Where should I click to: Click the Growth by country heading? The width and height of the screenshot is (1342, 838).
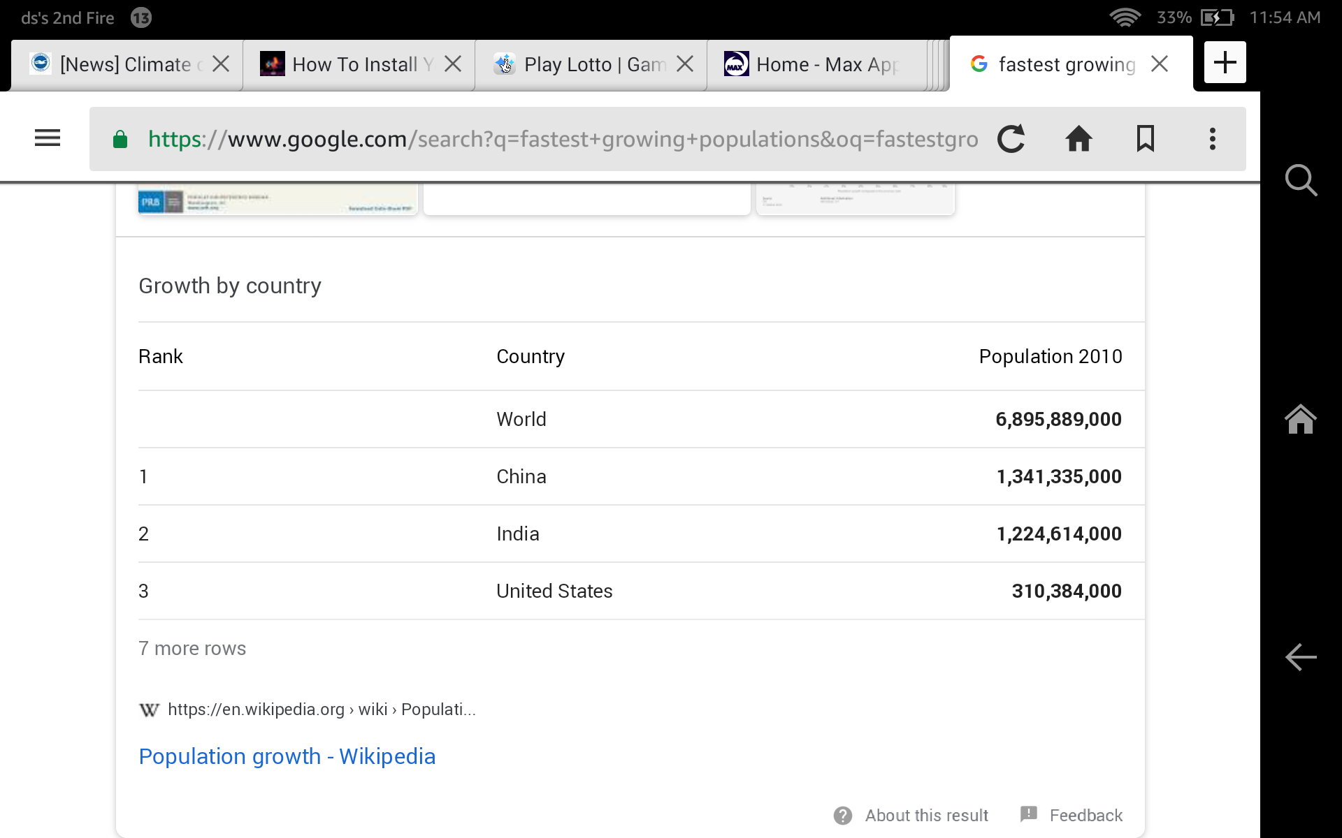(230, 286)
